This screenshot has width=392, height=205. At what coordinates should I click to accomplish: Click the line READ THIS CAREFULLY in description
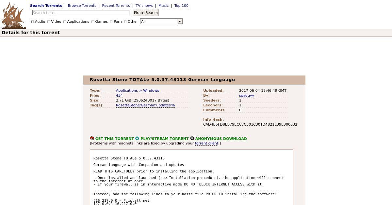[x=154, y=171]
